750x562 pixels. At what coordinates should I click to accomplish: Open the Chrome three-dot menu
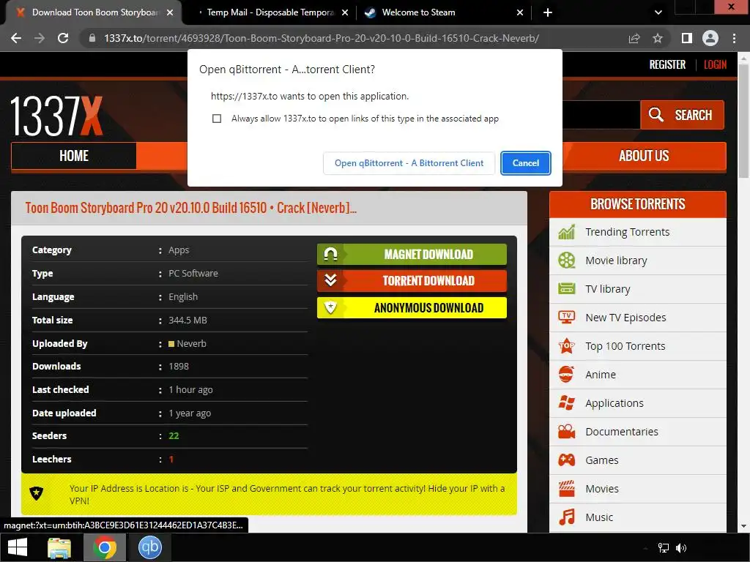point(734,38)
